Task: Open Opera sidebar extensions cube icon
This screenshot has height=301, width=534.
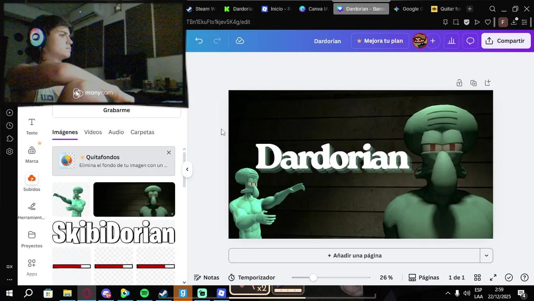Action: [x=10, y=139]
